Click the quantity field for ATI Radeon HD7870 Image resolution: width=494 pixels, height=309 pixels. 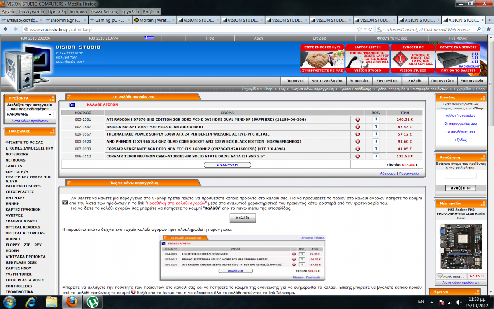click(x=375, y=119)
